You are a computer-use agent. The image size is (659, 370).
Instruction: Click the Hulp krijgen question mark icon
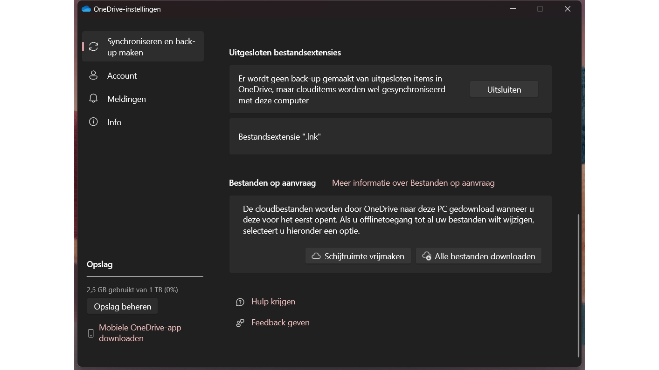(240, 302)
